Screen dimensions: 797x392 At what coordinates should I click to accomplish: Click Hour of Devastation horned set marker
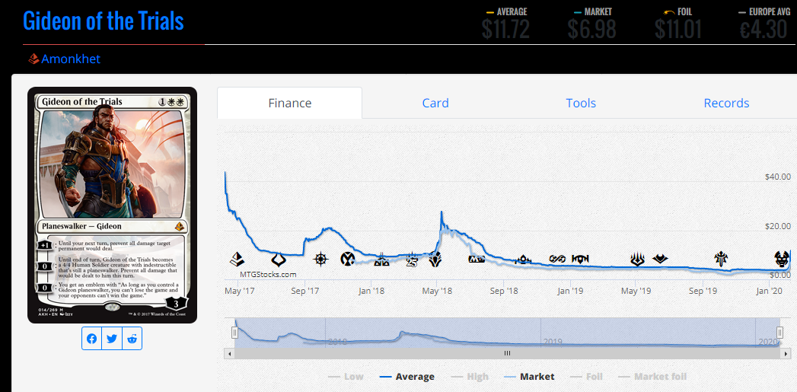pyautogui.click(x=279, y=260)
